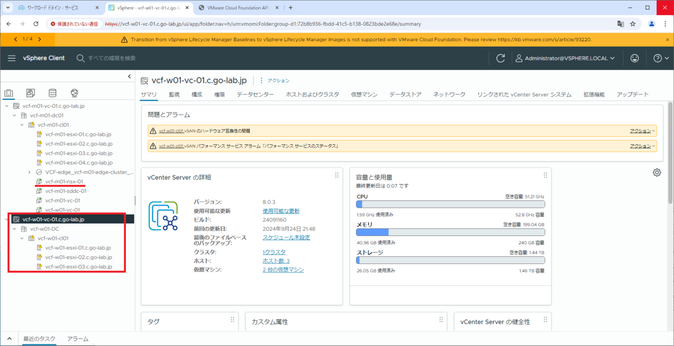Open the tab search dropdown in Chrome
674x346 pixels.
(x=8, y=8)
